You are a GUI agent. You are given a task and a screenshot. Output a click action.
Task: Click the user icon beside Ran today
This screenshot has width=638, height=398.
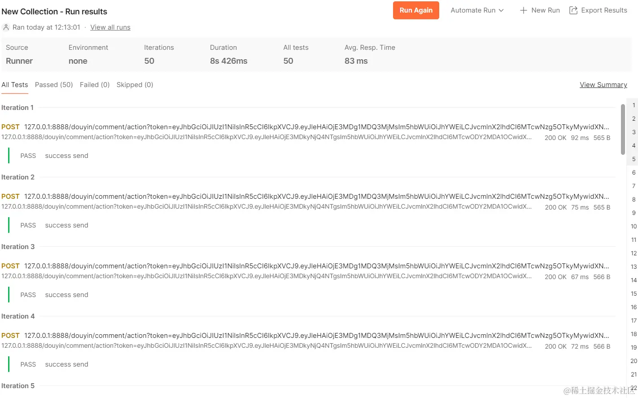point(6,27)
